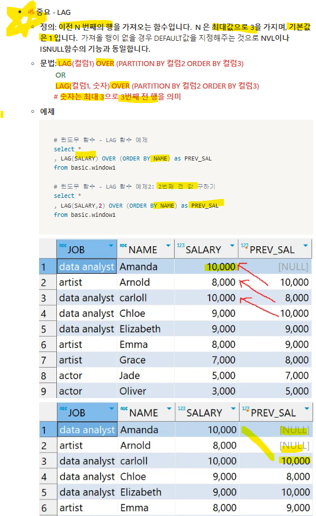The image size is (316, 516).
Task: Click the green OR text in syntax
Action: 60,75
